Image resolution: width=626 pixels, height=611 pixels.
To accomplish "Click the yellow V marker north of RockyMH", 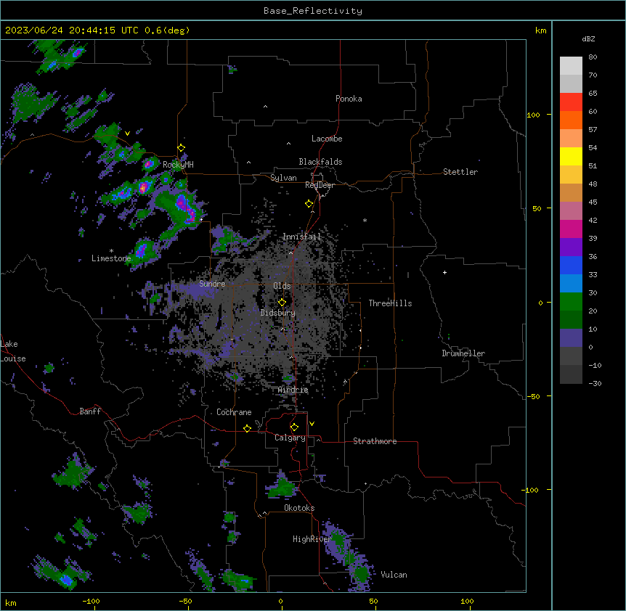I will coord(127,134).
